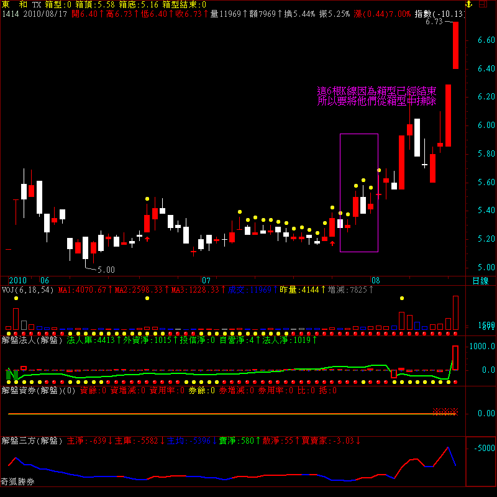Click the stock name 東 和
This screenshot has width=497, height=497.
14,4
